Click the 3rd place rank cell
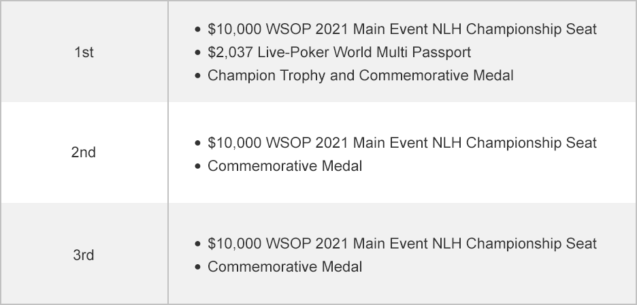This screenshot has width=637, height=305. pos(83,255)
